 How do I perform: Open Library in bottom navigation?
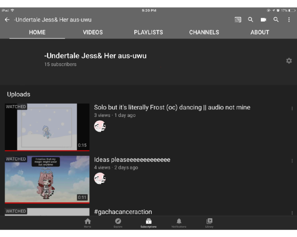[209, 223]
